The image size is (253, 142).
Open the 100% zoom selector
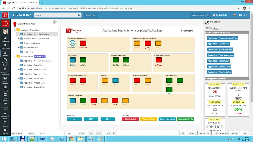(x=98, y=133)
